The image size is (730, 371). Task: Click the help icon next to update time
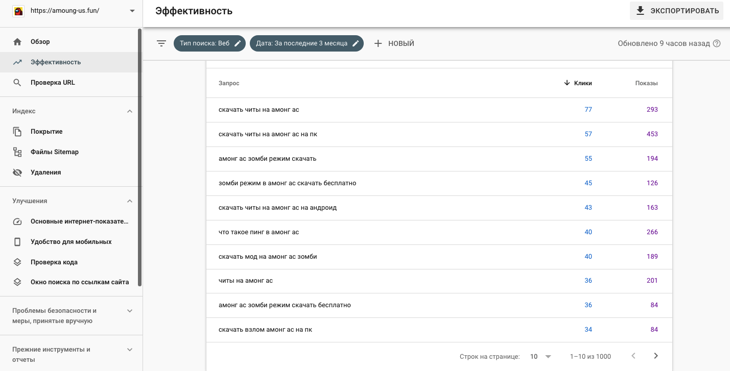[x=717, y=43]
